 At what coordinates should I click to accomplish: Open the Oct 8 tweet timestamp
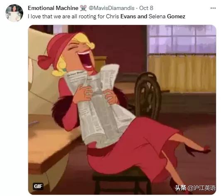pyautogui.click(x=146, y=8)
